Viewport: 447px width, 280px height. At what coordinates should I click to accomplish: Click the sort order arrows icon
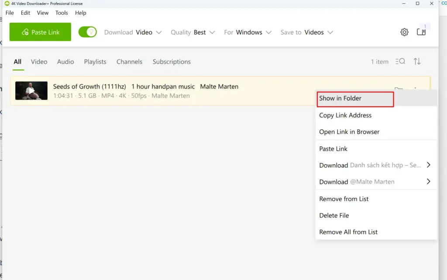(417, 61)
